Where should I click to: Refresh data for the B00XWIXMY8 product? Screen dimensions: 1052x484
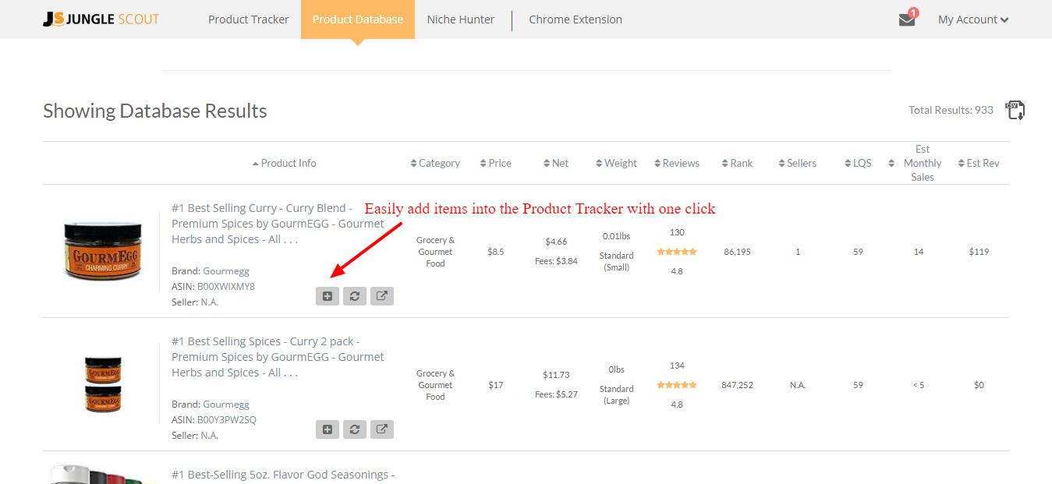355,296
